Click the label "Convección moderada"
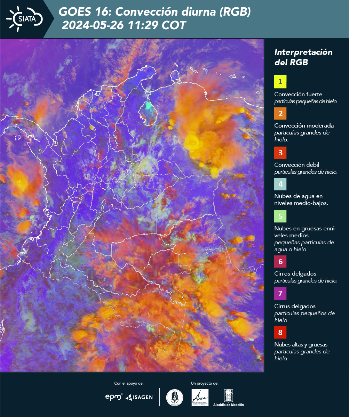Image resolution: width=349 pixels, height=417 pixels. click(x=304, y=125)
